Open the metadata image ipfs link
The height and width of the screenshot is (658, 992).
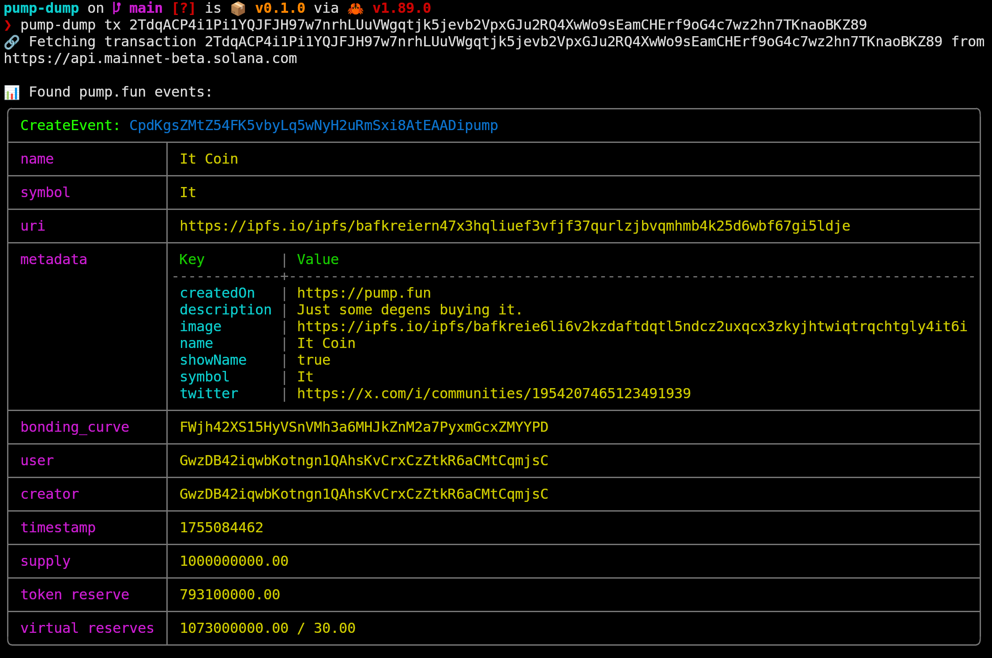631,326
